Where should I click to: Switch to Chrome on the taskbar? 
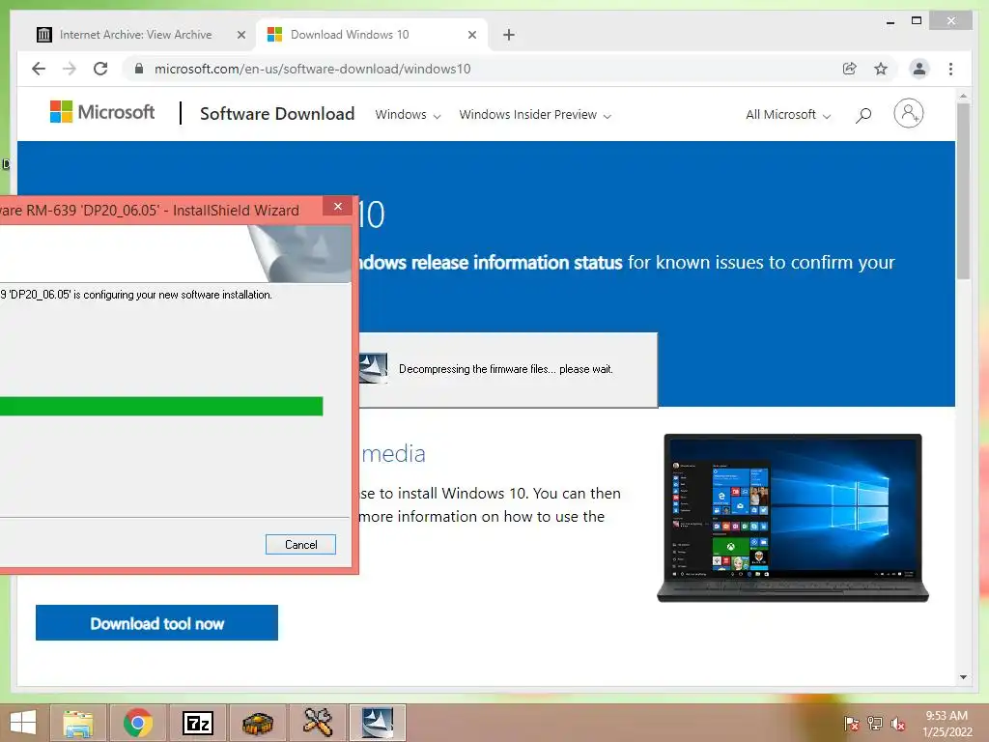click(138, 723)
